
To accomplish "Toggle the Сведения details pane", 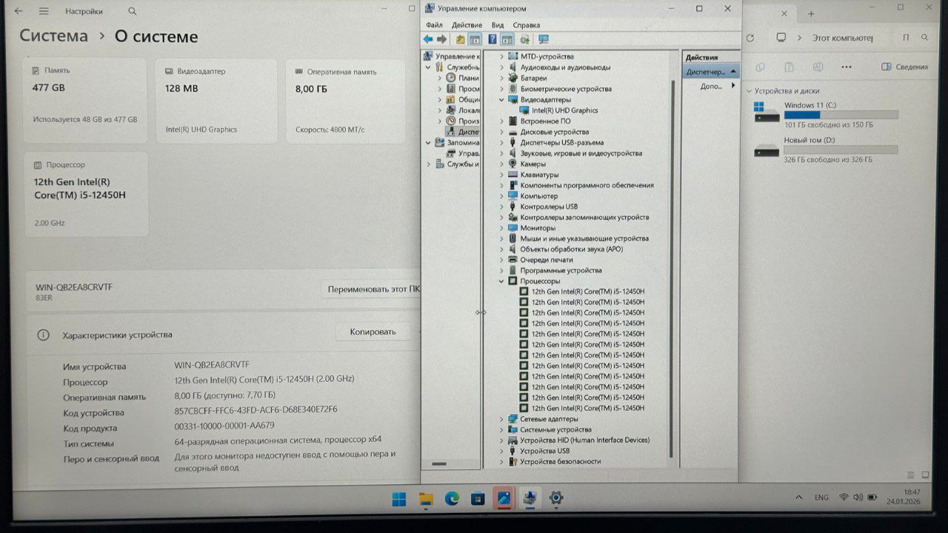I will tap(904, 67).
